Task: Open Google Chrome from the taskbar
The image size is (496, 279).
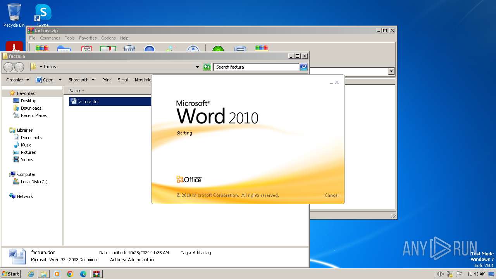Action: click(x=70, y=274)
